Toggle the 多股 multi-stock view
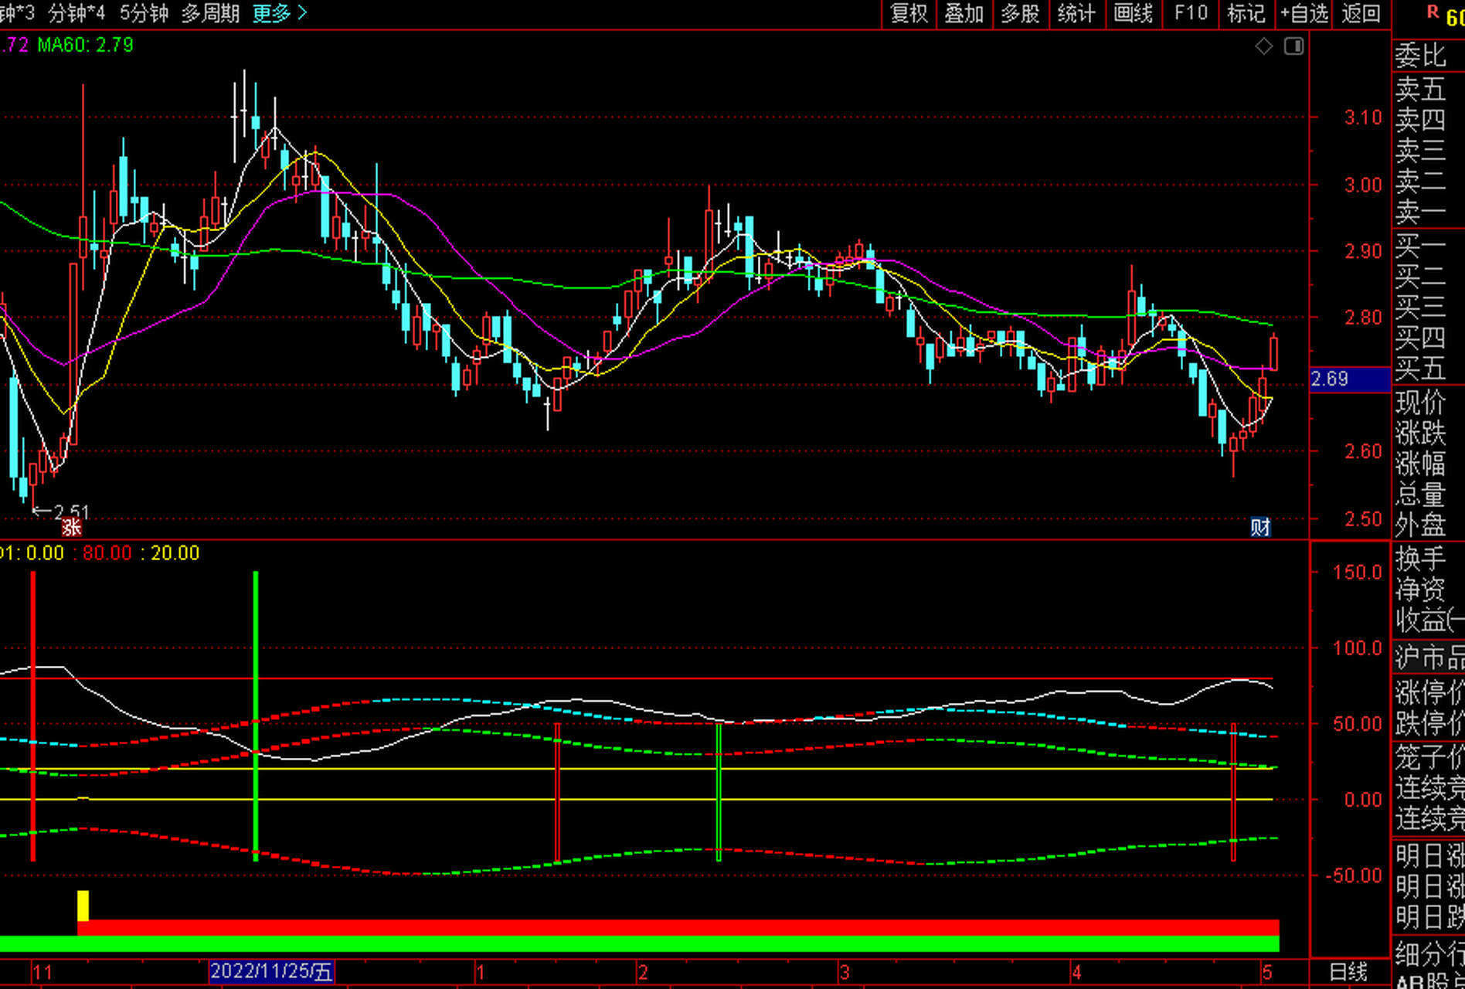The height and width of the screenshot is (989, 1465). [1021, 14]
